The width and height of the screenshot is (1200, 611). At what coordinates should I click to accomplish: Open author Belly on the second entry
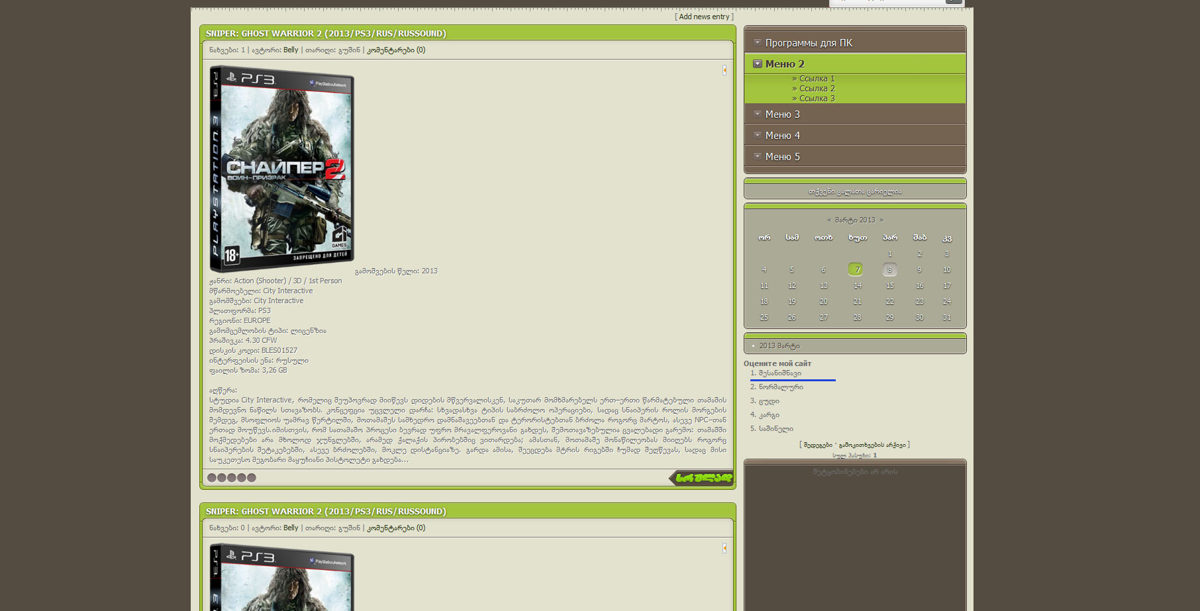(291, 528)
